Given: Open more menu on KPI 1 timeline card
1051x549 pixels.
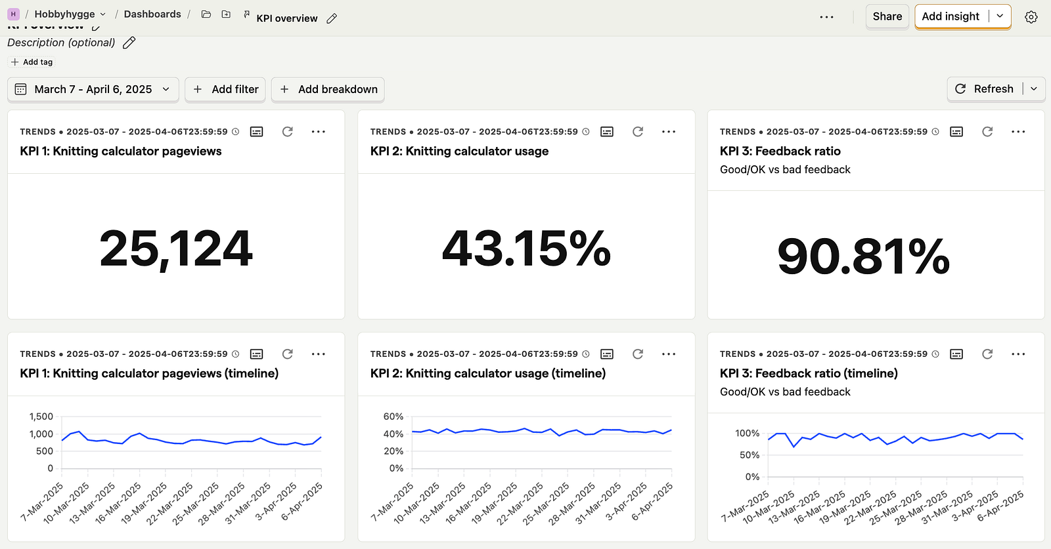Looking at the screenshot, I should coord(319,354).
